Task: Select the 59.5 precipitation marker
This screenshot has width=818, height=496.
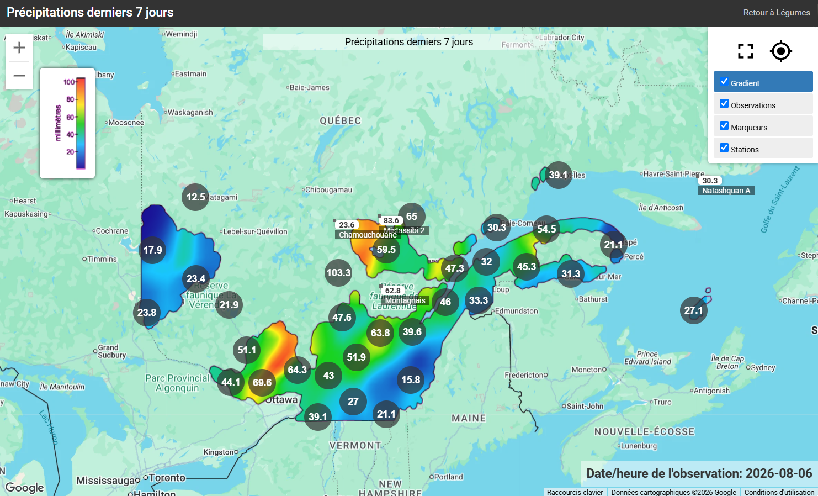Action: point(386,250)
